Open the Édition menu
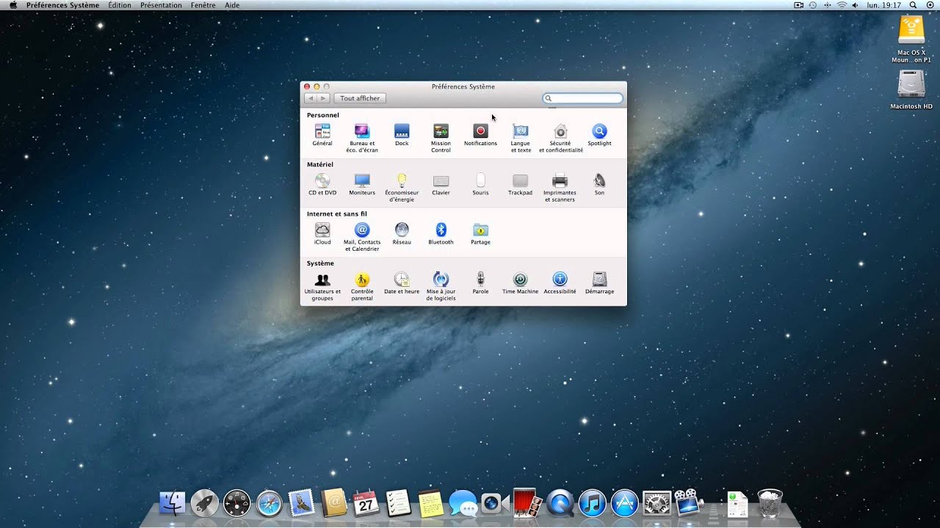This screenshot has width=940, height=528. click(120, 5)
